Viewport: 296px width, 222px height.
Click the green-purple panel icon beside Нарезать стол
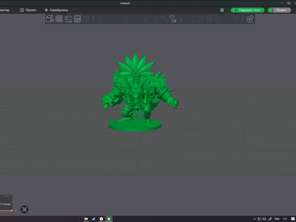point(222,10)
